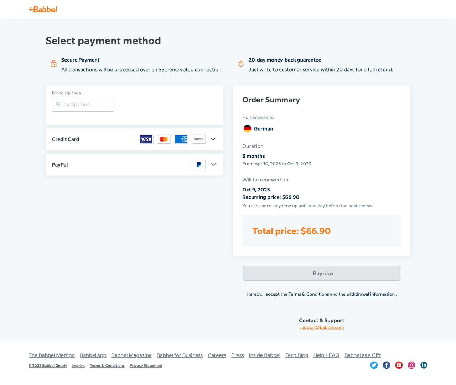Open the Twitter icon in the footer
456x385 pixels.
pyautogui.click(x=374, y=365)
